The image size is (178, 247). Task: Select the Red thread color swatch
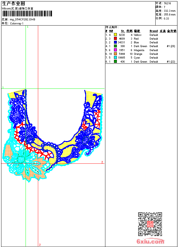coord(115,38)
